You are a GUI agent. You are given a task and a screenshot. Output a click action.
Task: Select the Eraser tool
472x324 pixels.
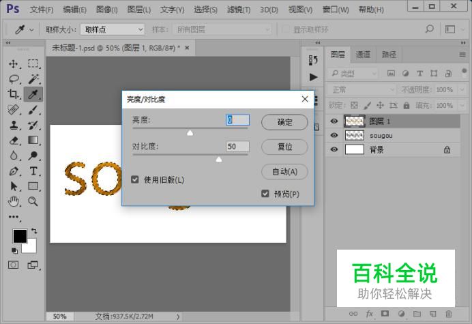(x=14, y=141)
